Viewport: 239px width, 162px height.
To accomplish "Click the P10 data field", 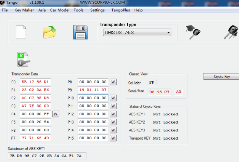I will click(x=93, y=98).
